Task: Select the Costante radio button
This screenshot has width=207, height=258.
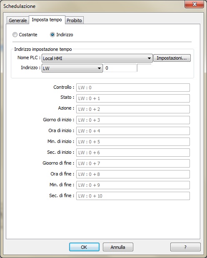Action: 15,35
